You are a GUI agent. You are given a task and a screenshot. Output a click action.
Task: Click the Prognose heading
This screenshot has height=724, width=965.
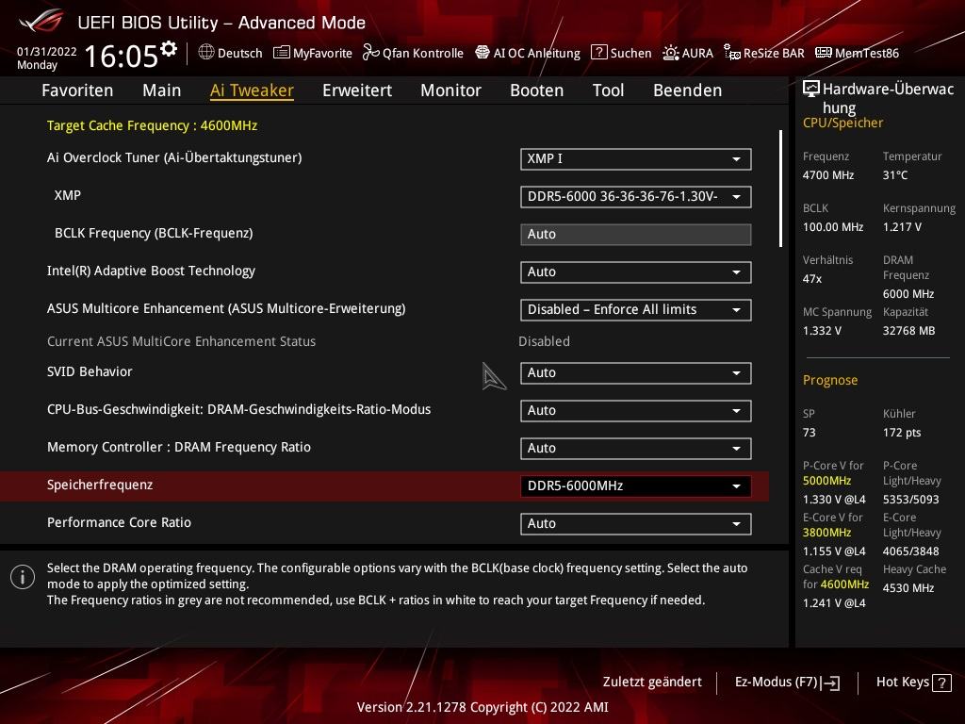click(x=830, y=381)
